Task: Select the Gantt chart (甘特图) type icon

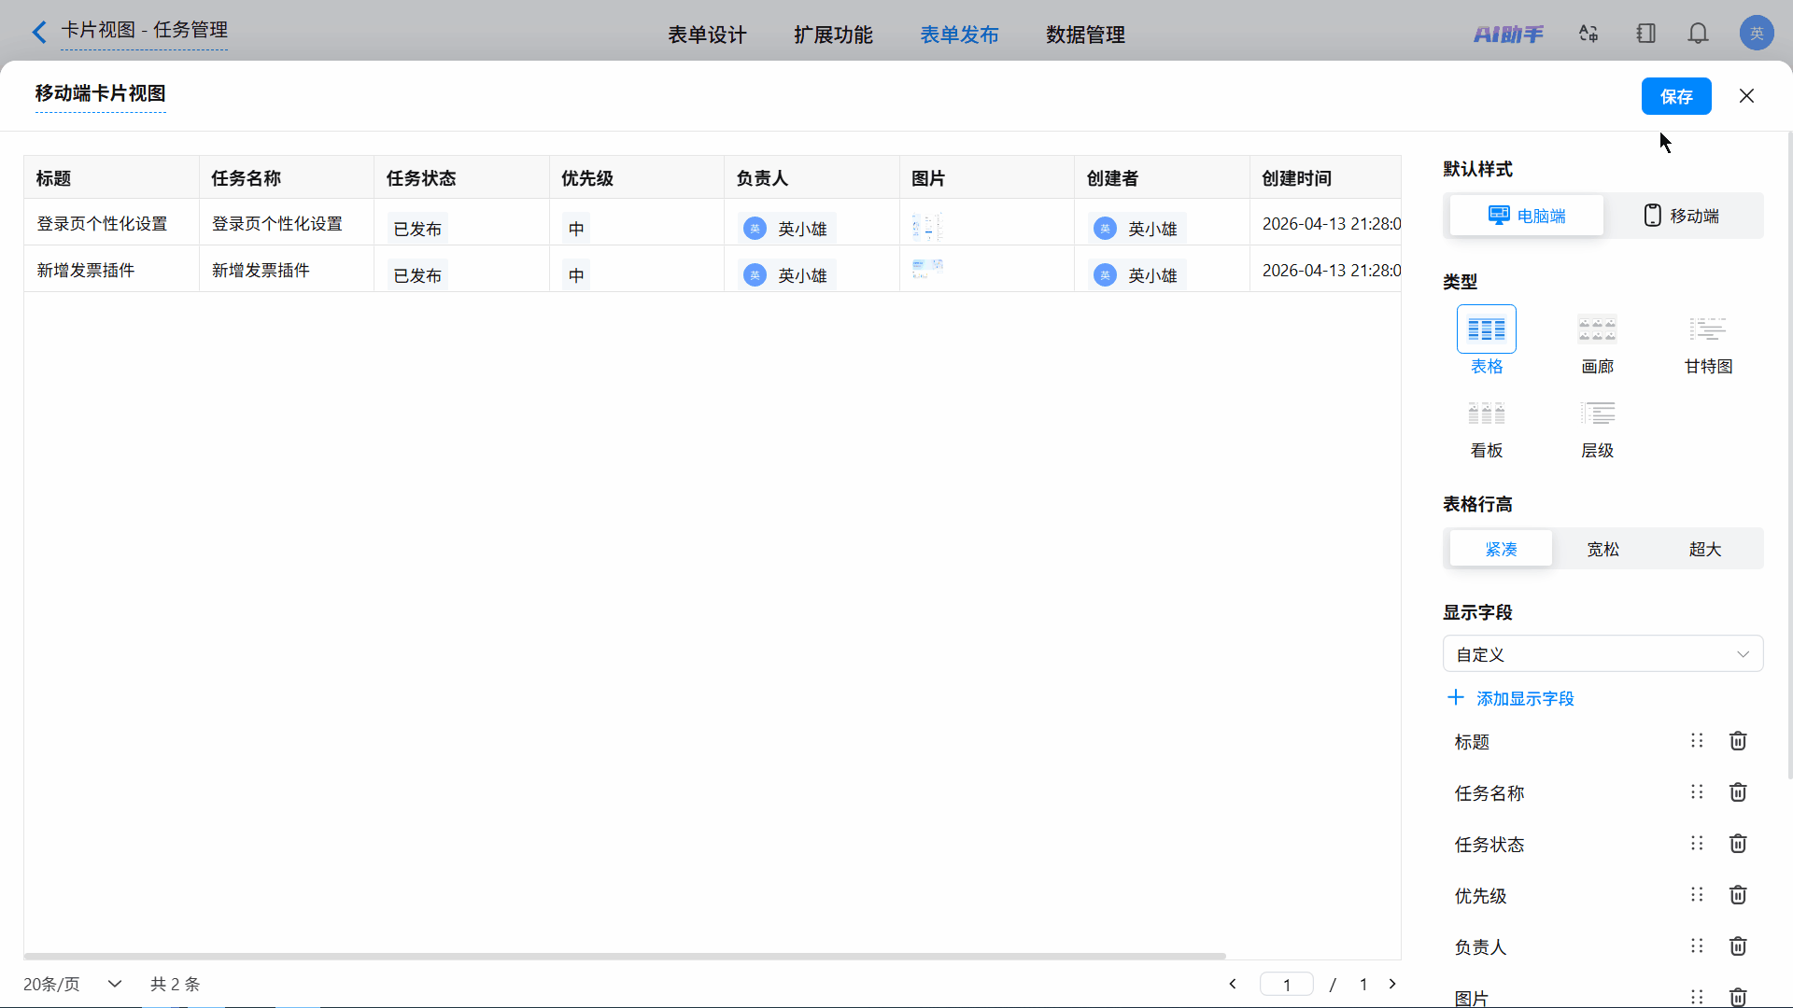Action: (x=1707, y=330)
